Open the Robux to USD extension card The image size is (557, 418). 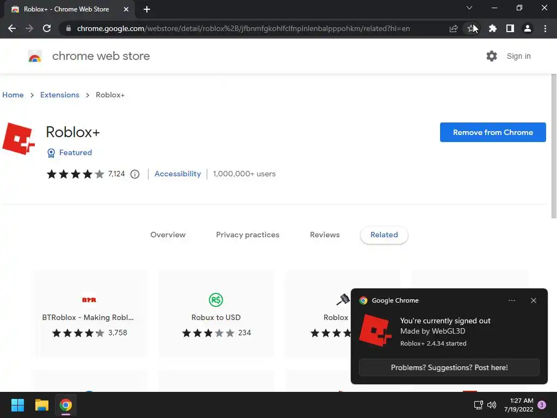click(216, 313)
